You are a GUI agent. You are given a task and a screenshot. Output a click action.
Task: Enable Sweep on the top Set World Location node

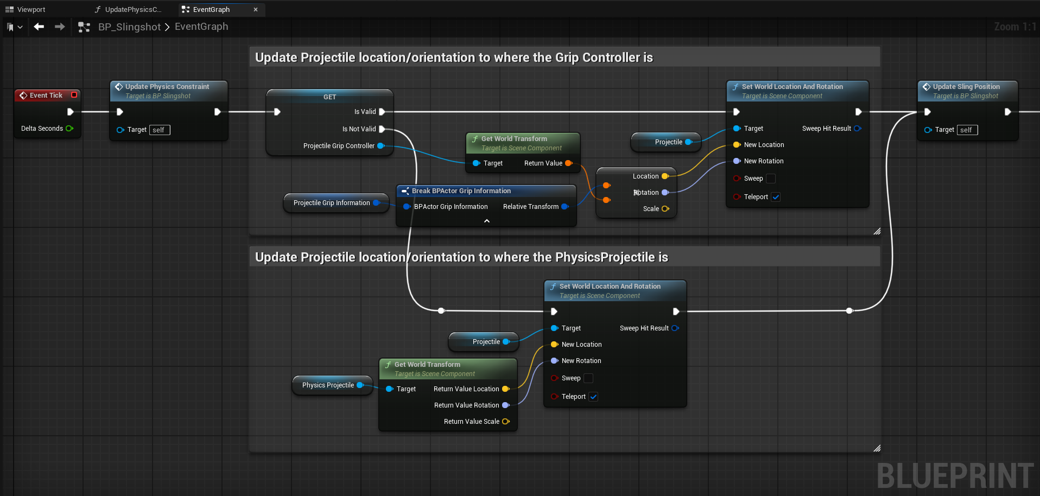point(770,179)
